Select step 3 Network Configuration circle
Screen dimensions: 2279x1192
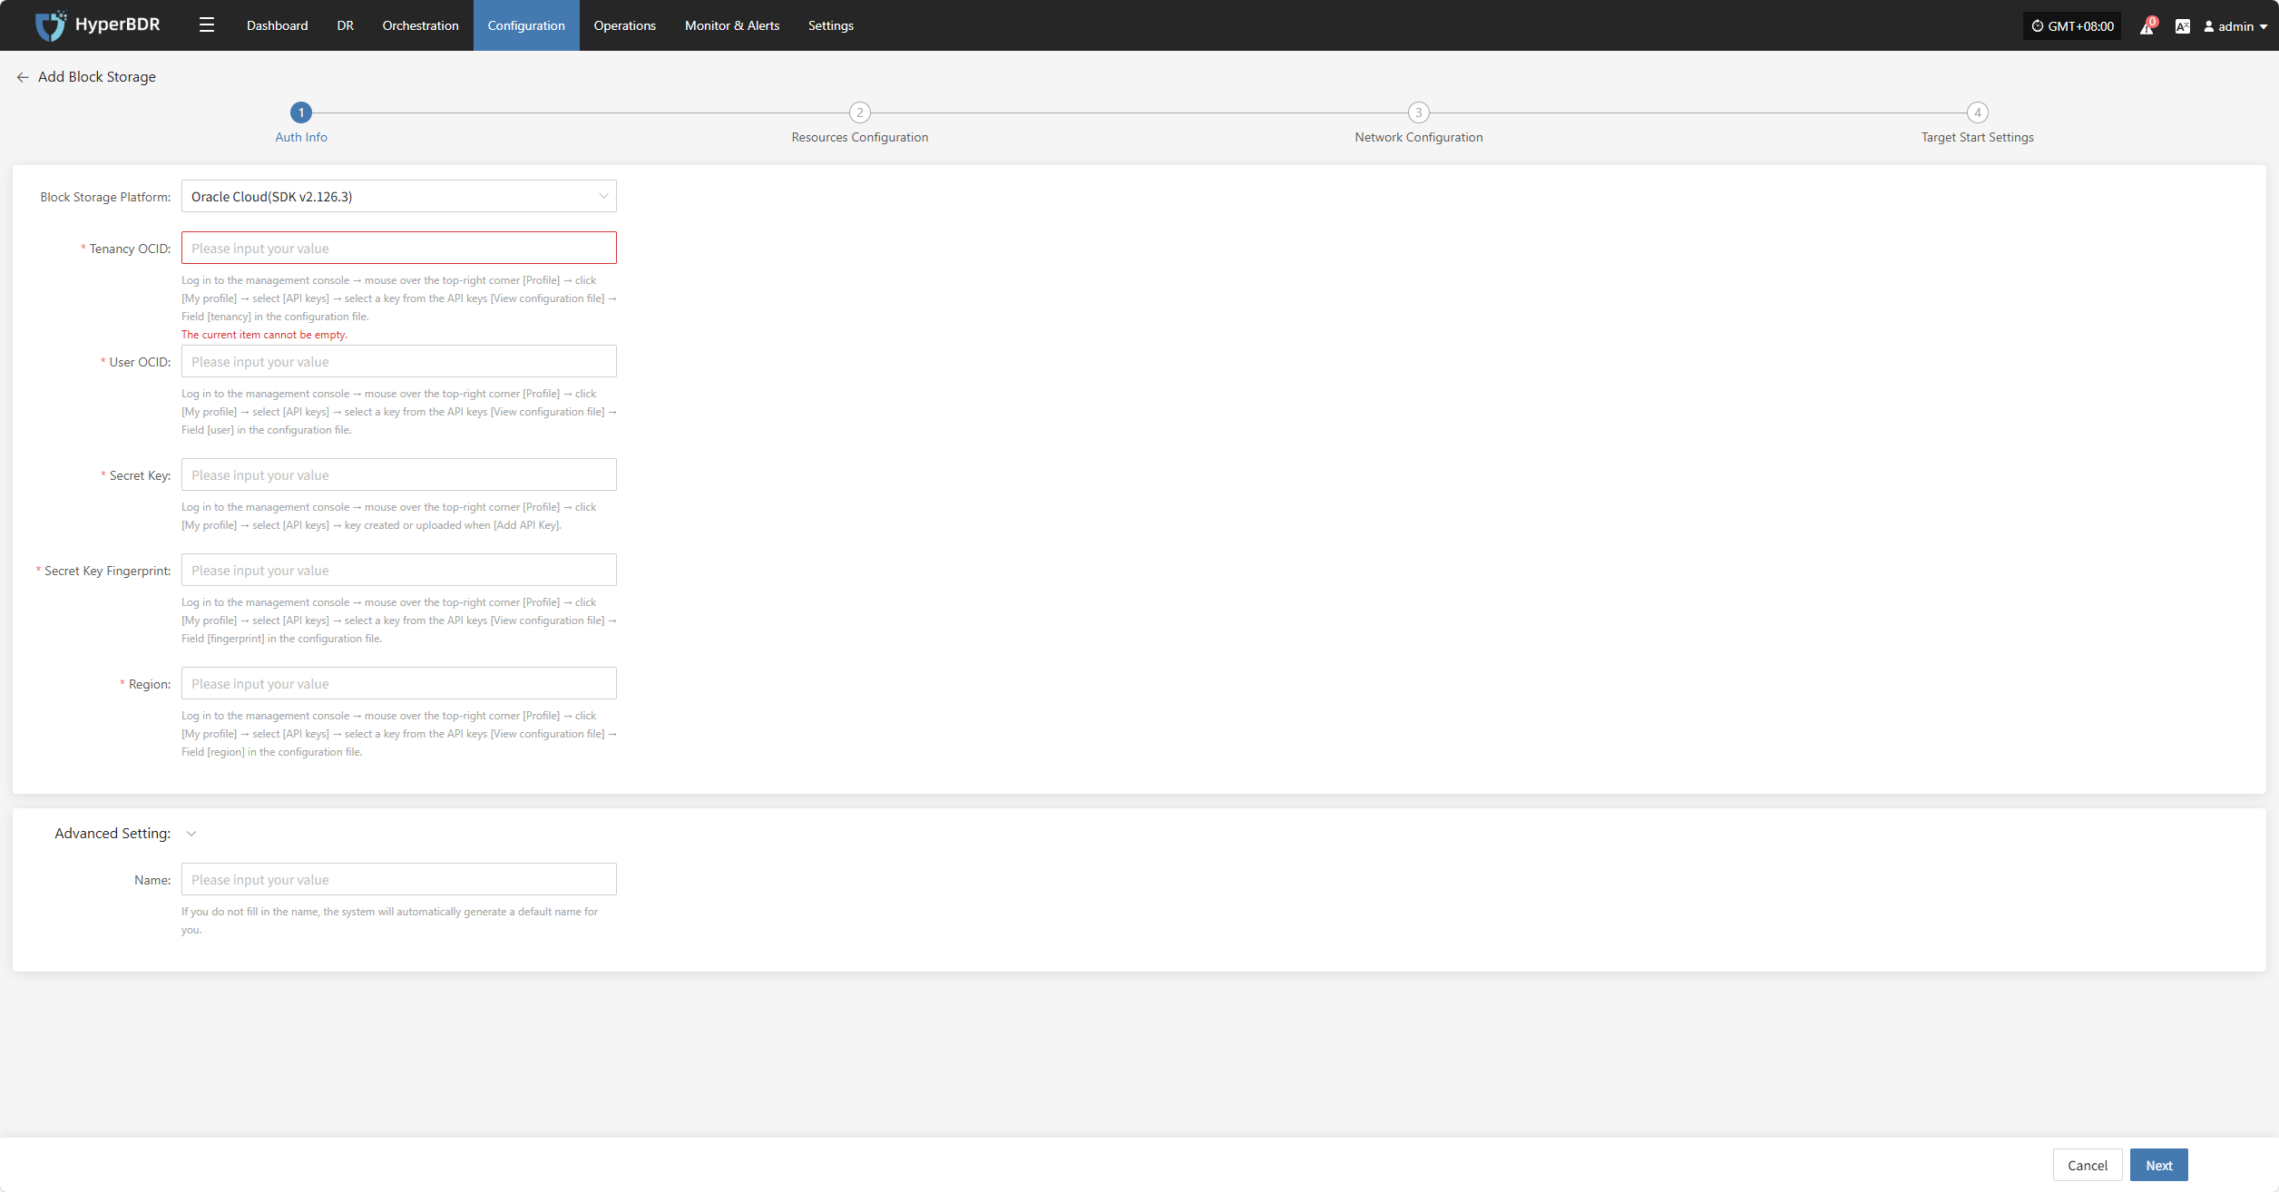tap(1419, 112)
